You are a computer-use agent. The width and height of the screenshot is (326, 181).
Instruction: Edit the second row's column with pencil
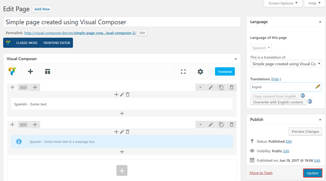(122, 132)
